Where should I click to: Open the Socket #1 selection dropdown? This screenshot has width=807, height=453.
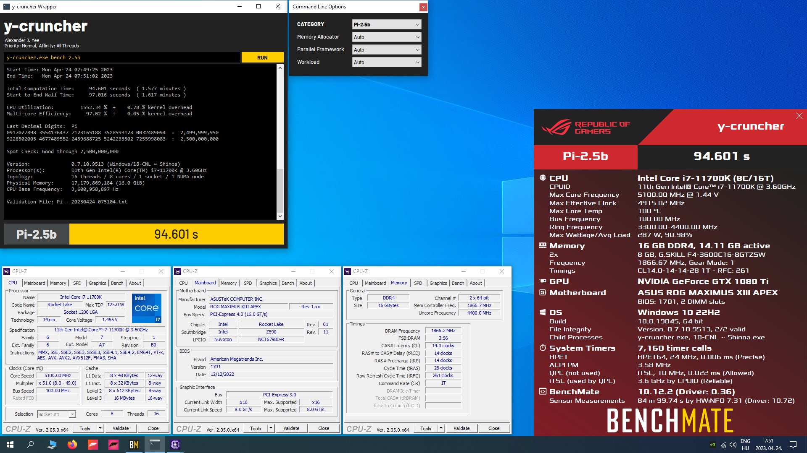coord(56,414)
